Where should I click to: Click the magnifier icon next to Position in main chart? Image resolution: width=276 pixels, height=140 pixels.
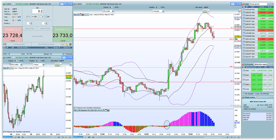click(164, 7)
